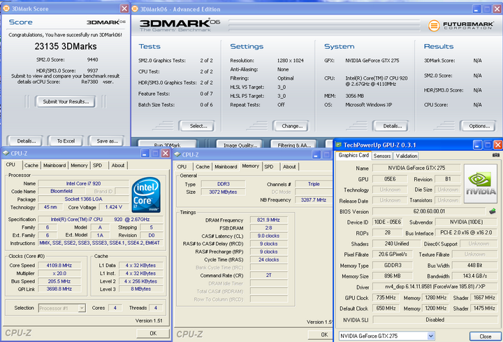This screenshot has height=342, width=503.
Task: Click OK button in Memory CPU-Z window
Action: 321,334
